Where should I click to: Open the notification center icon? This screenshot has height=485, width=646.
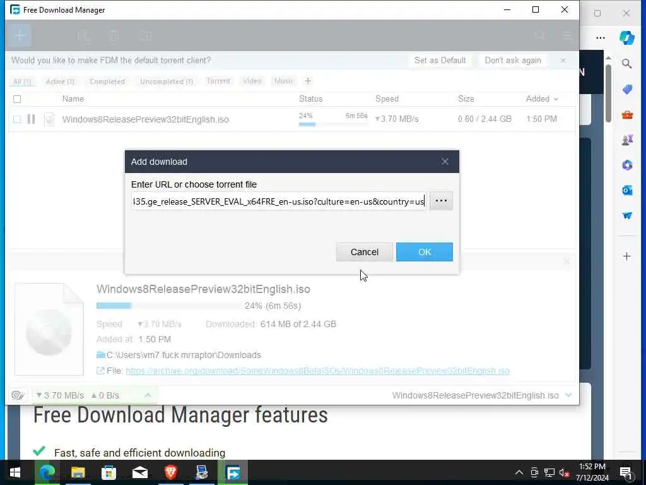[x=626, y=472]
